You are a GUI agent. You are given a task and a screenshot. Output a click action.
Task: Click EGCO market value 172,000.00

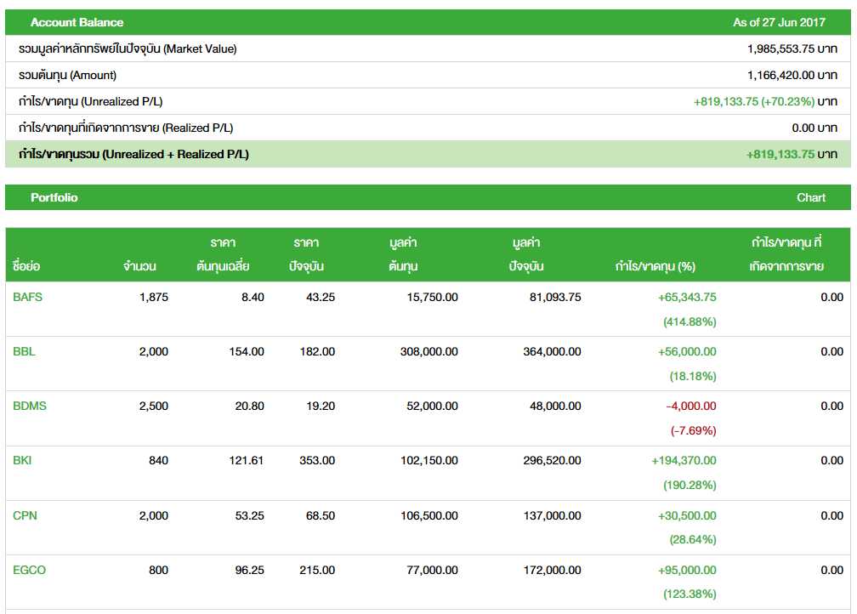point(552,570)
